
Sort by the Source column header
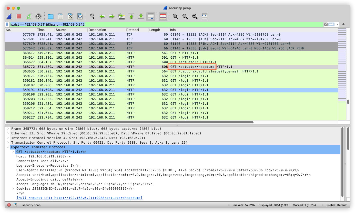tap(71, 30)
